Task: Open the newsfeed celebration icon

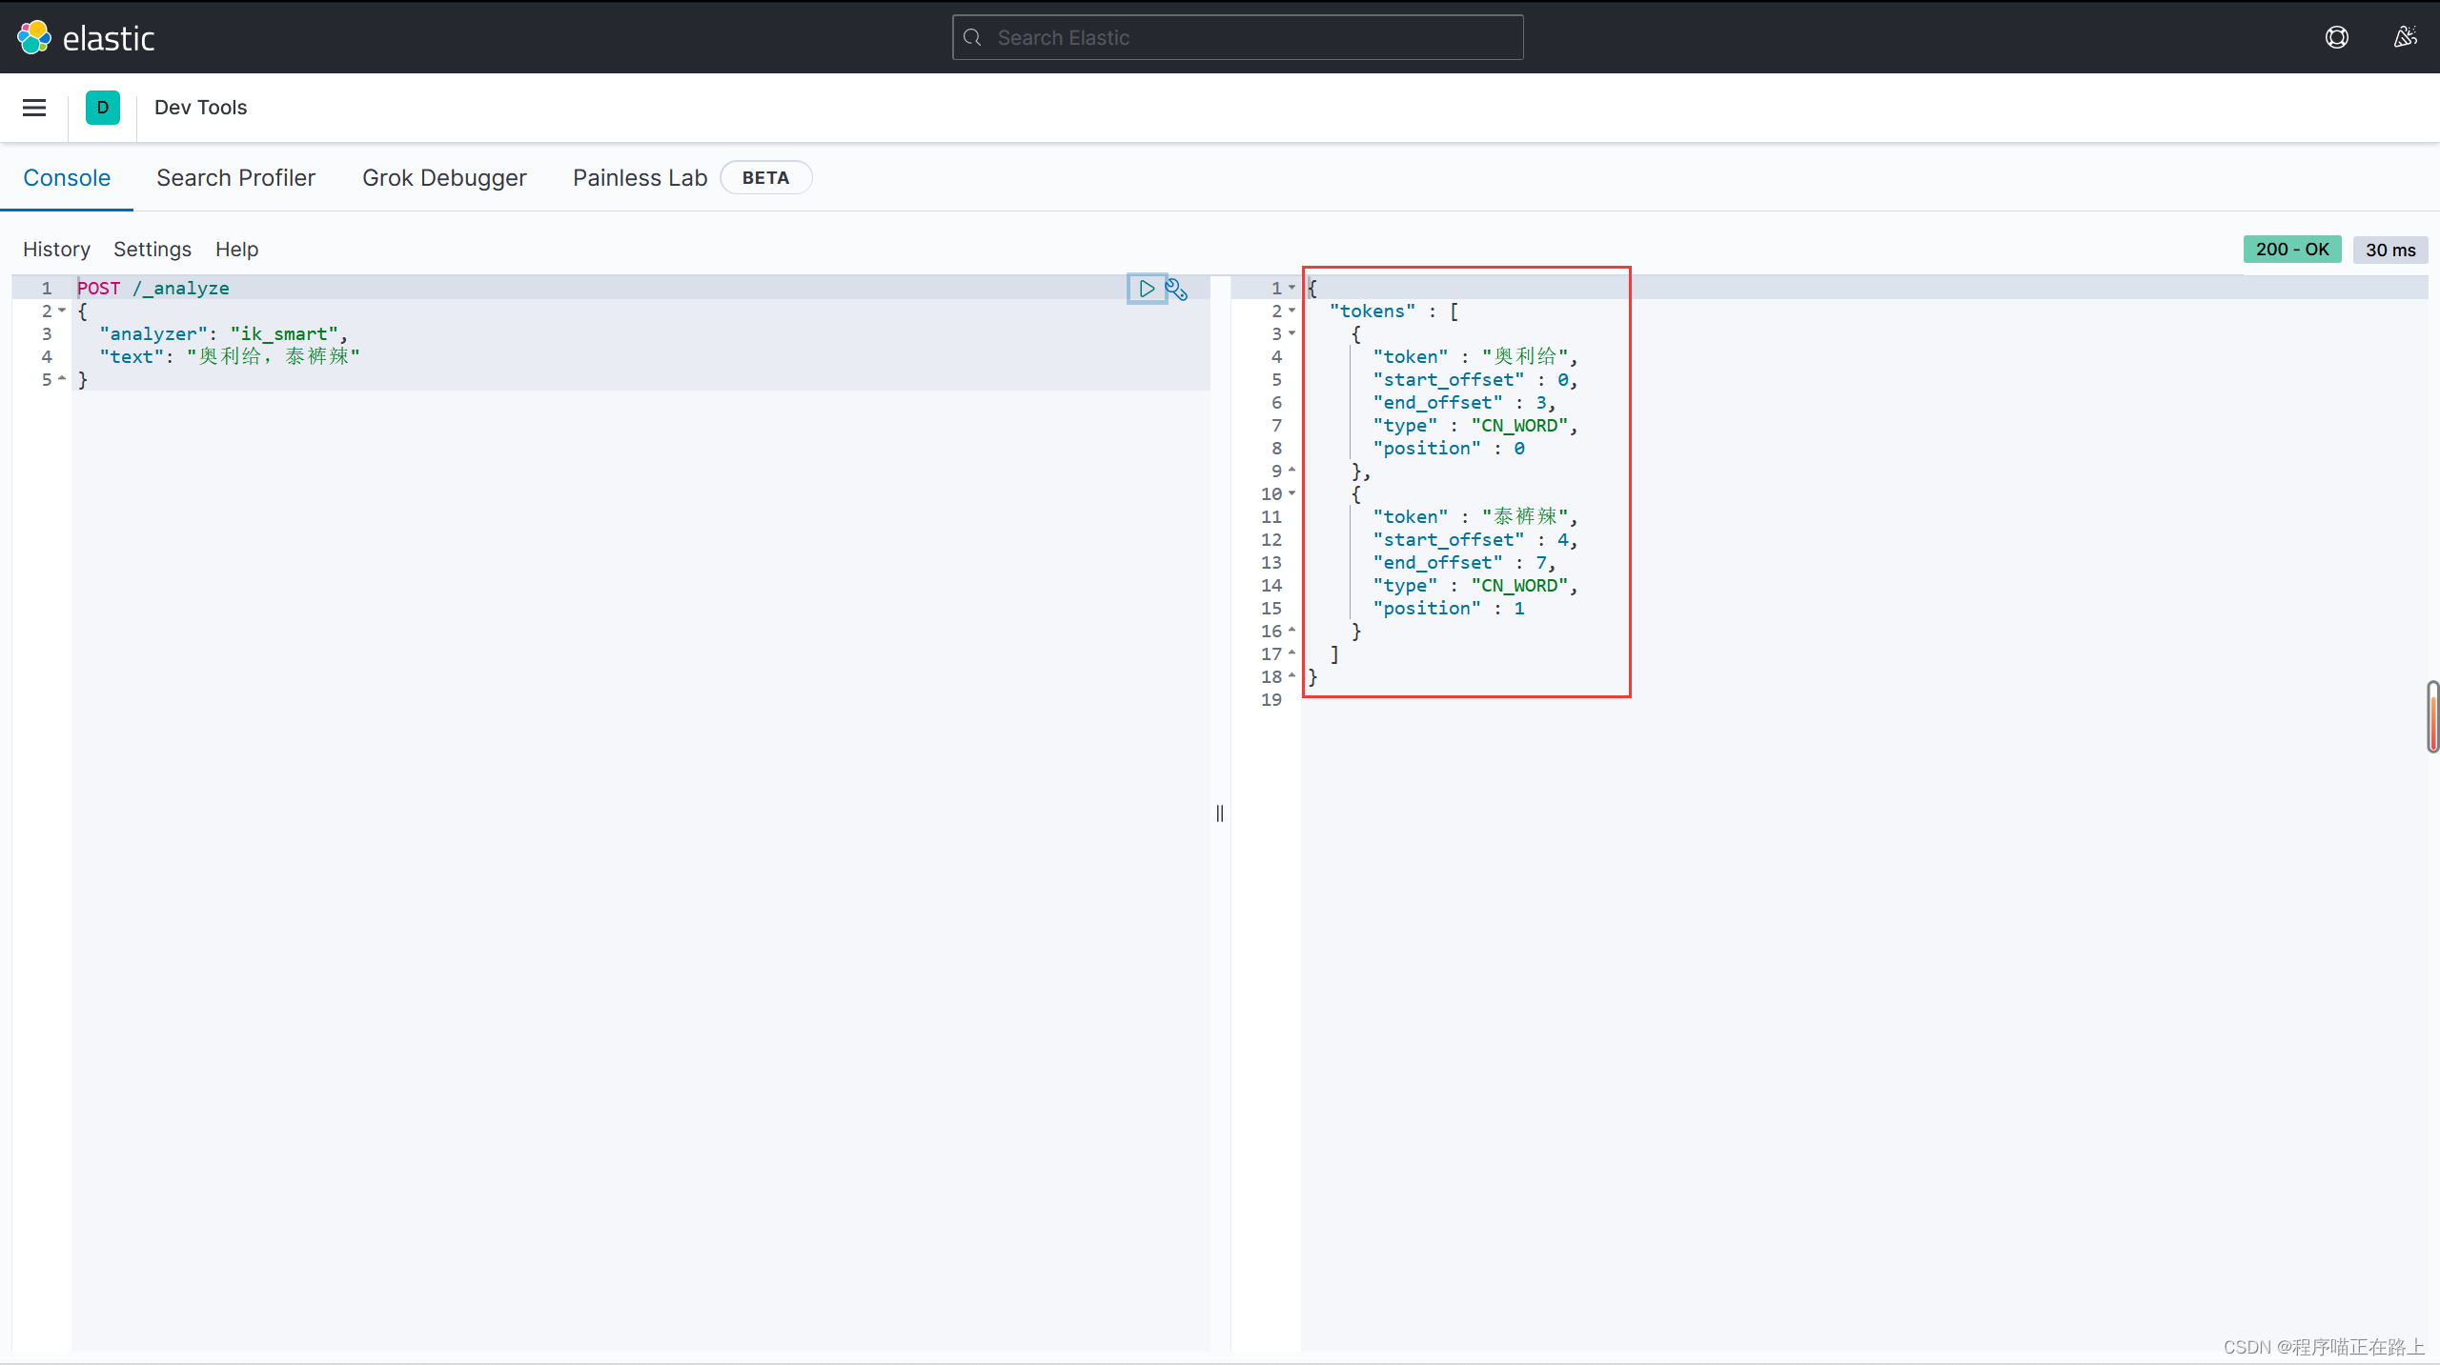Action: coord(2405,37)
